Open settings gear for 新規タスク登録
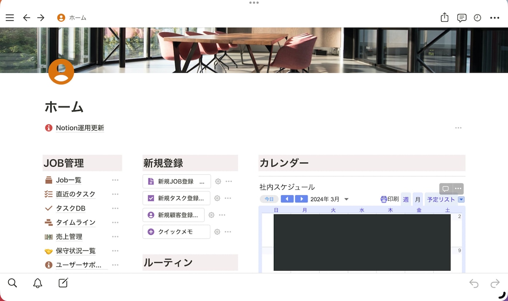The height and width of the screenshot is (301, 508). point(217,198)
